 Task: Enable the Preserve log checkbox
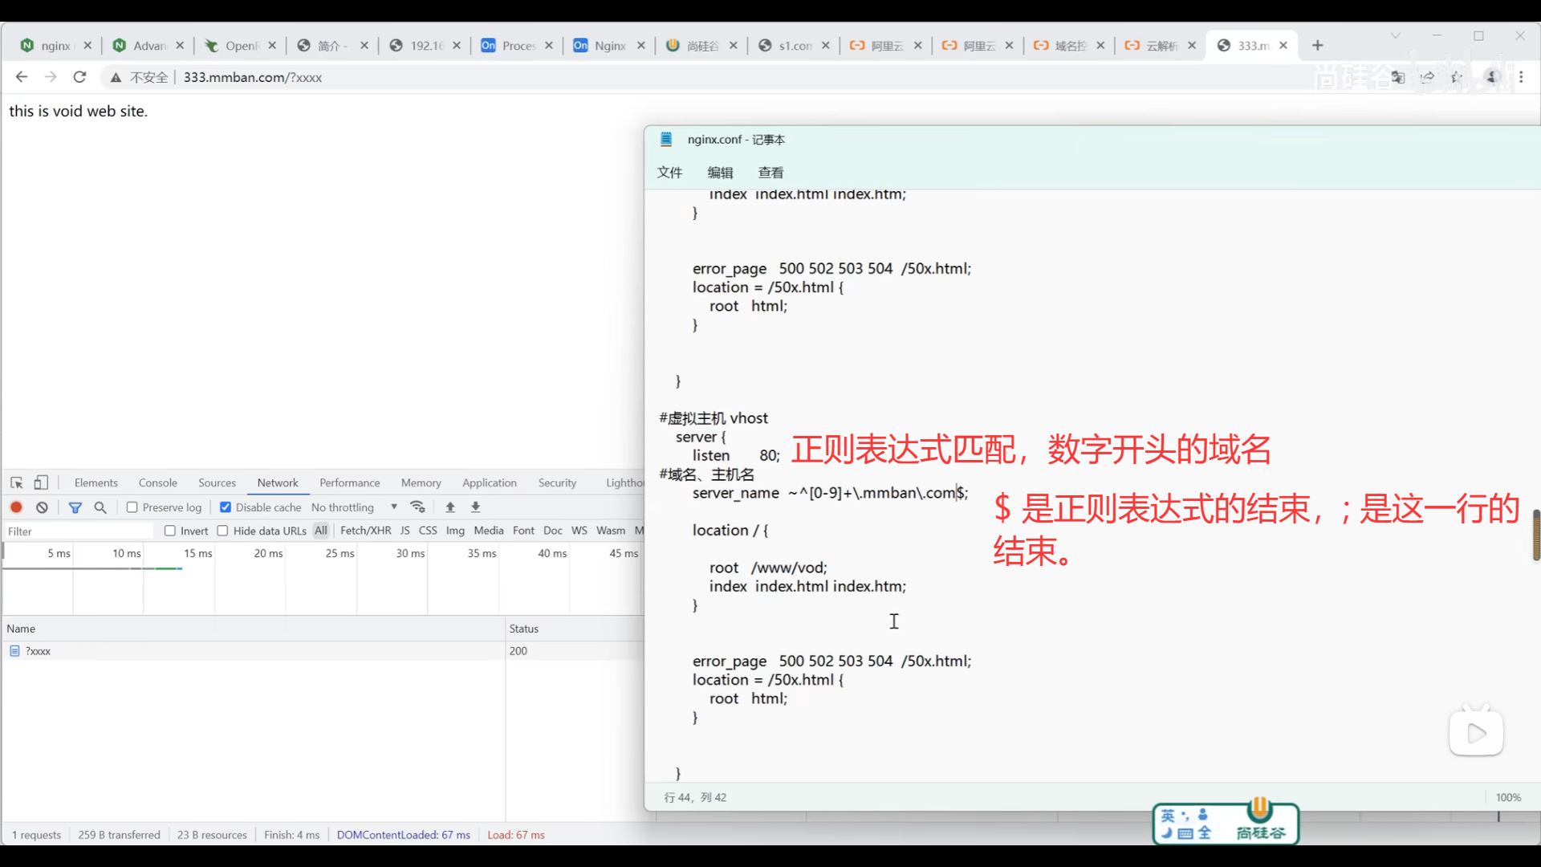point(132,507)
